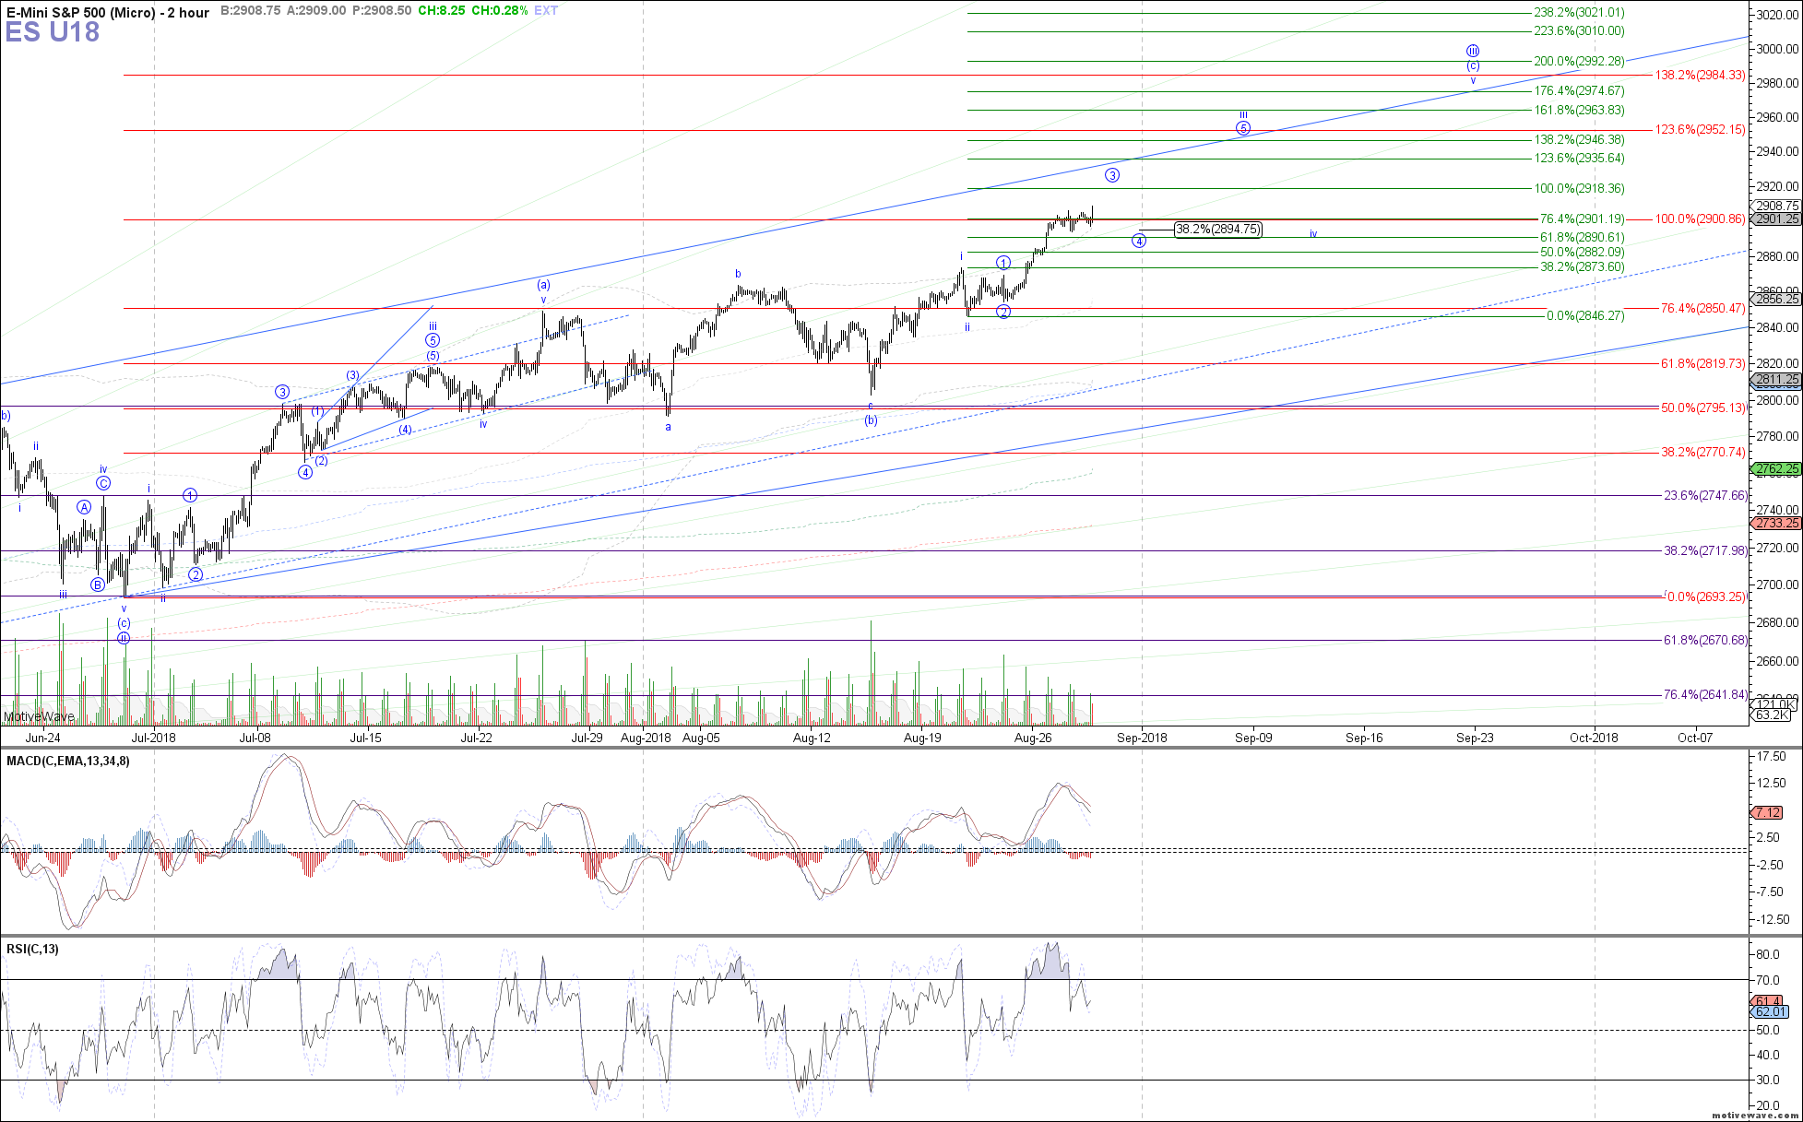Image resolution: width=1803 pixels, height=1122 pixels.
Task: Select the boxed 38.2%(2894.75) retracement label
Action: click(x=1218, y=230)
